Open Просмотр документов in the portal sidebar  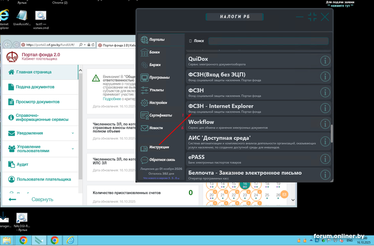(x=40, y=102)
